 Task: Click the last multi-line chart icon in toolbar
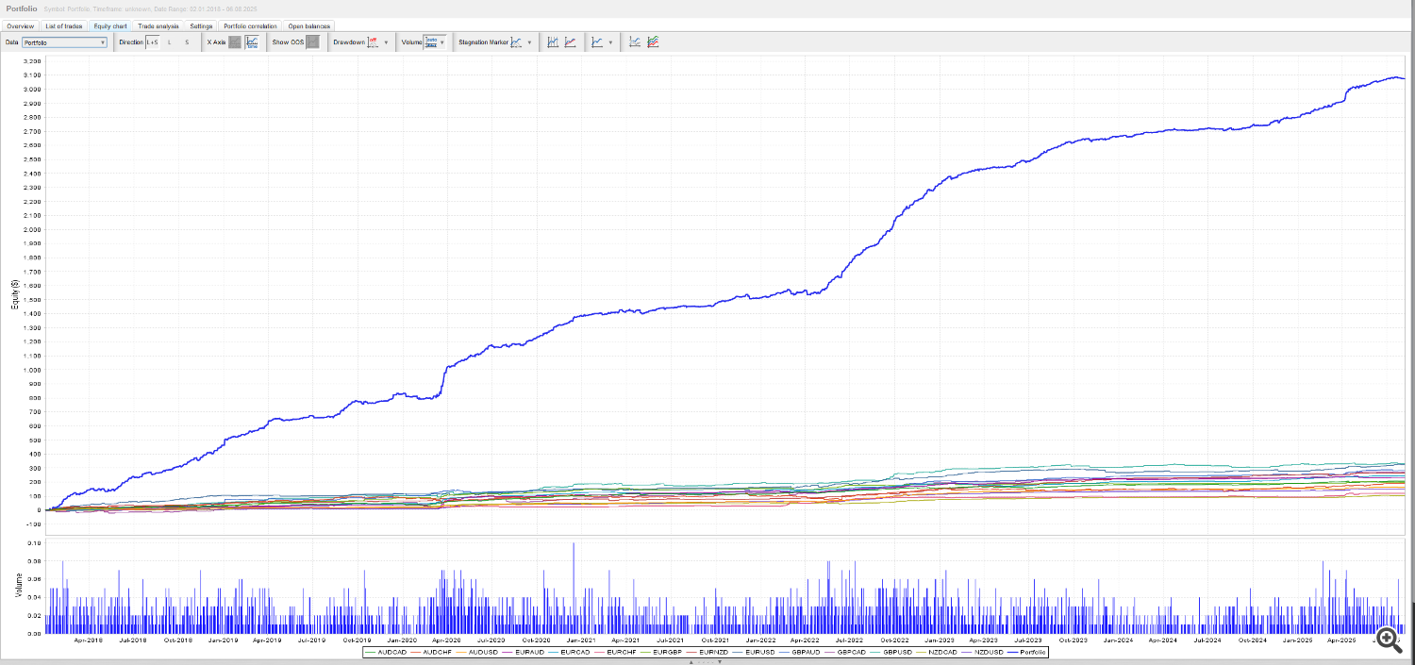tap(653, 42)
